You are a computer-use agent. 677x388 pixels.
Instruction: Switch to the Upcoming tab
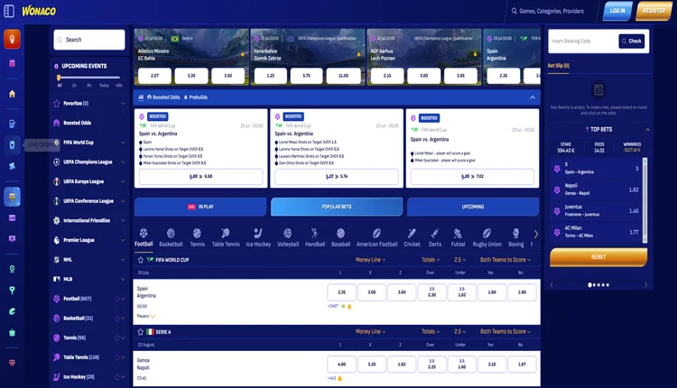tap(473, 207)
